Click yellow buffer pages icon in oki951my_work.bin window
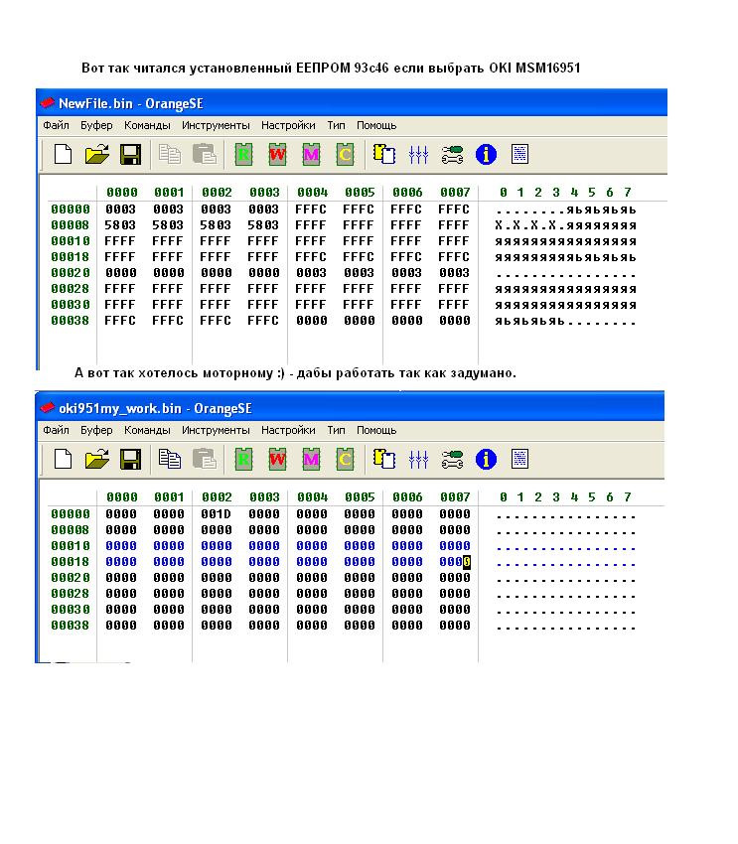The image size is (738, 844). click(384, 459)
